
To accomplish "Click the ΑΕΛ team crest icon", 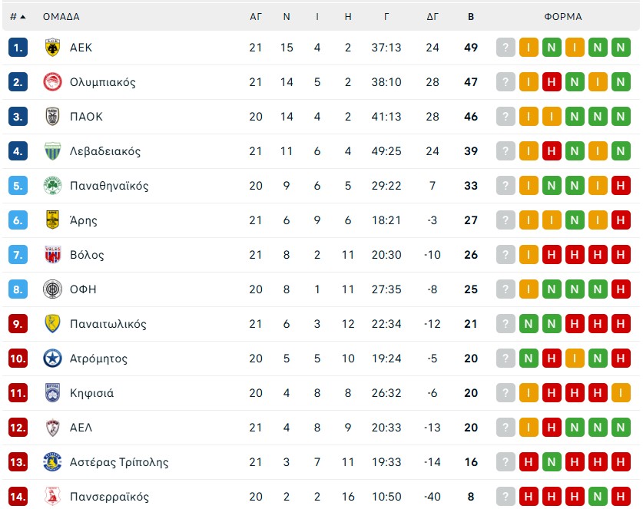I will point(52,428).
